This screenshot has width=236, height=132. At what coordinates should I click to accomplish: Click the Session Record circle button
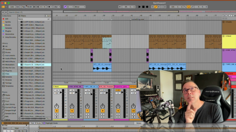(165, 7)
